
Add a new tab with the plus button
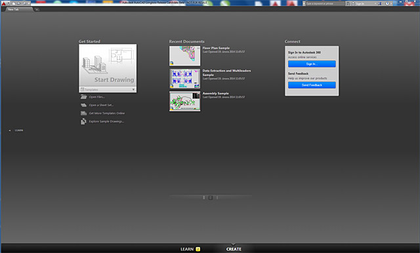click(x=37, y=9)
